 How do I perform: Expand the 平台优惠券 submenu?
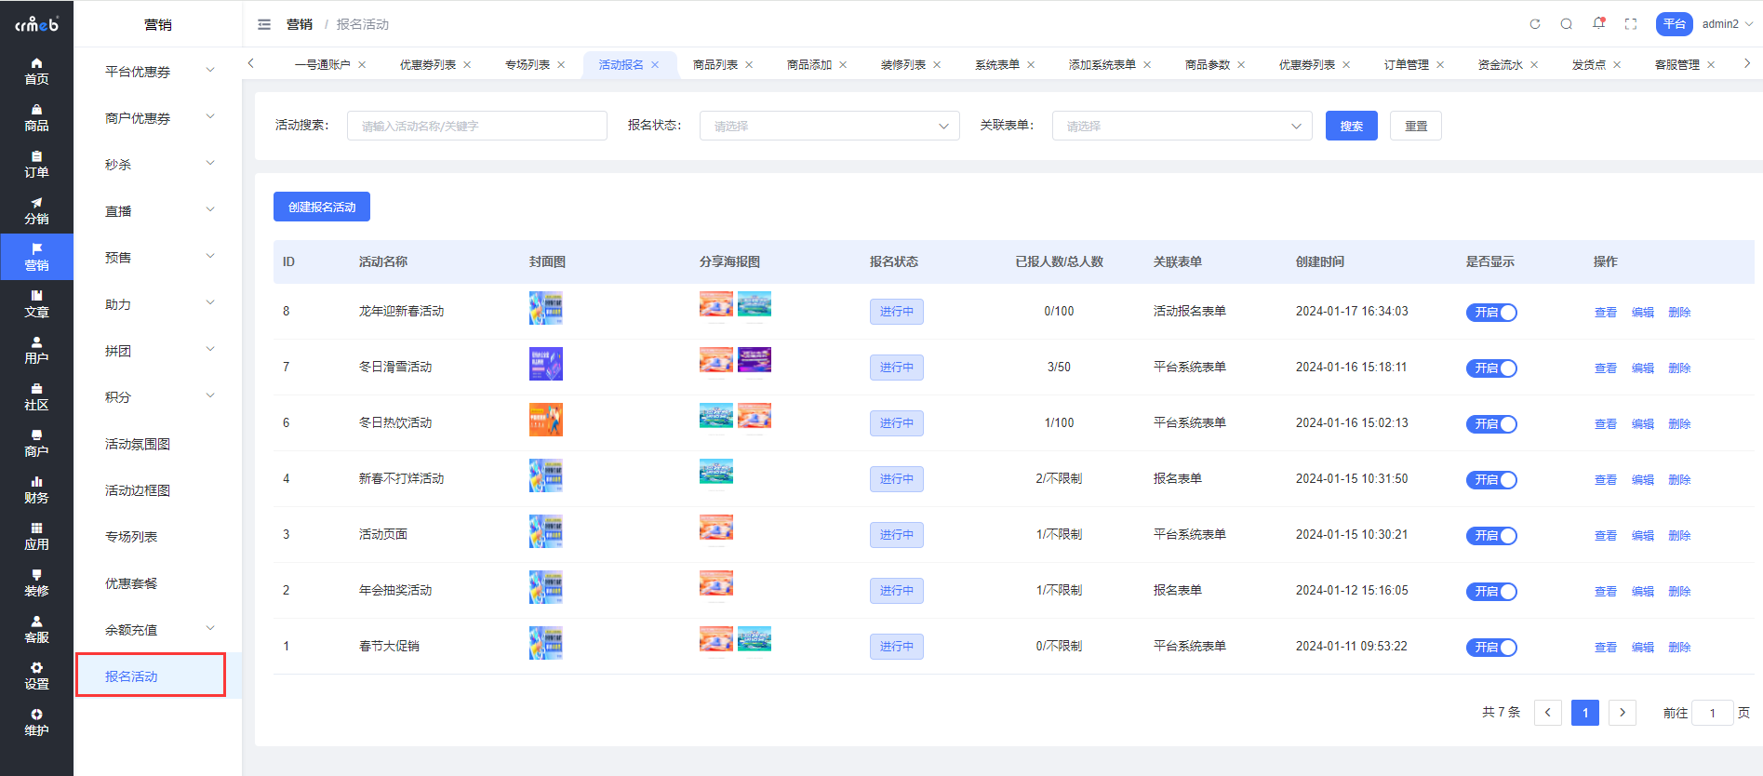coord(158,71)
